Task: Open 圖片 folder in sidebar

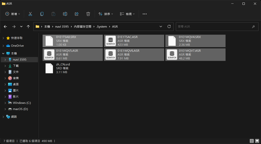Action: (x=16, y=90)
